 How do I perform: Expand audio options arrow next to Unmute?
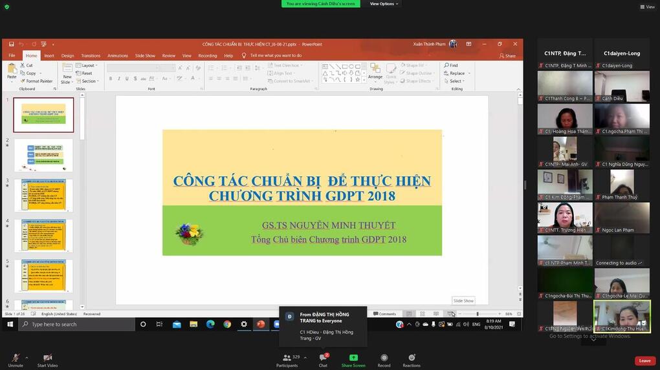(27, 358)
